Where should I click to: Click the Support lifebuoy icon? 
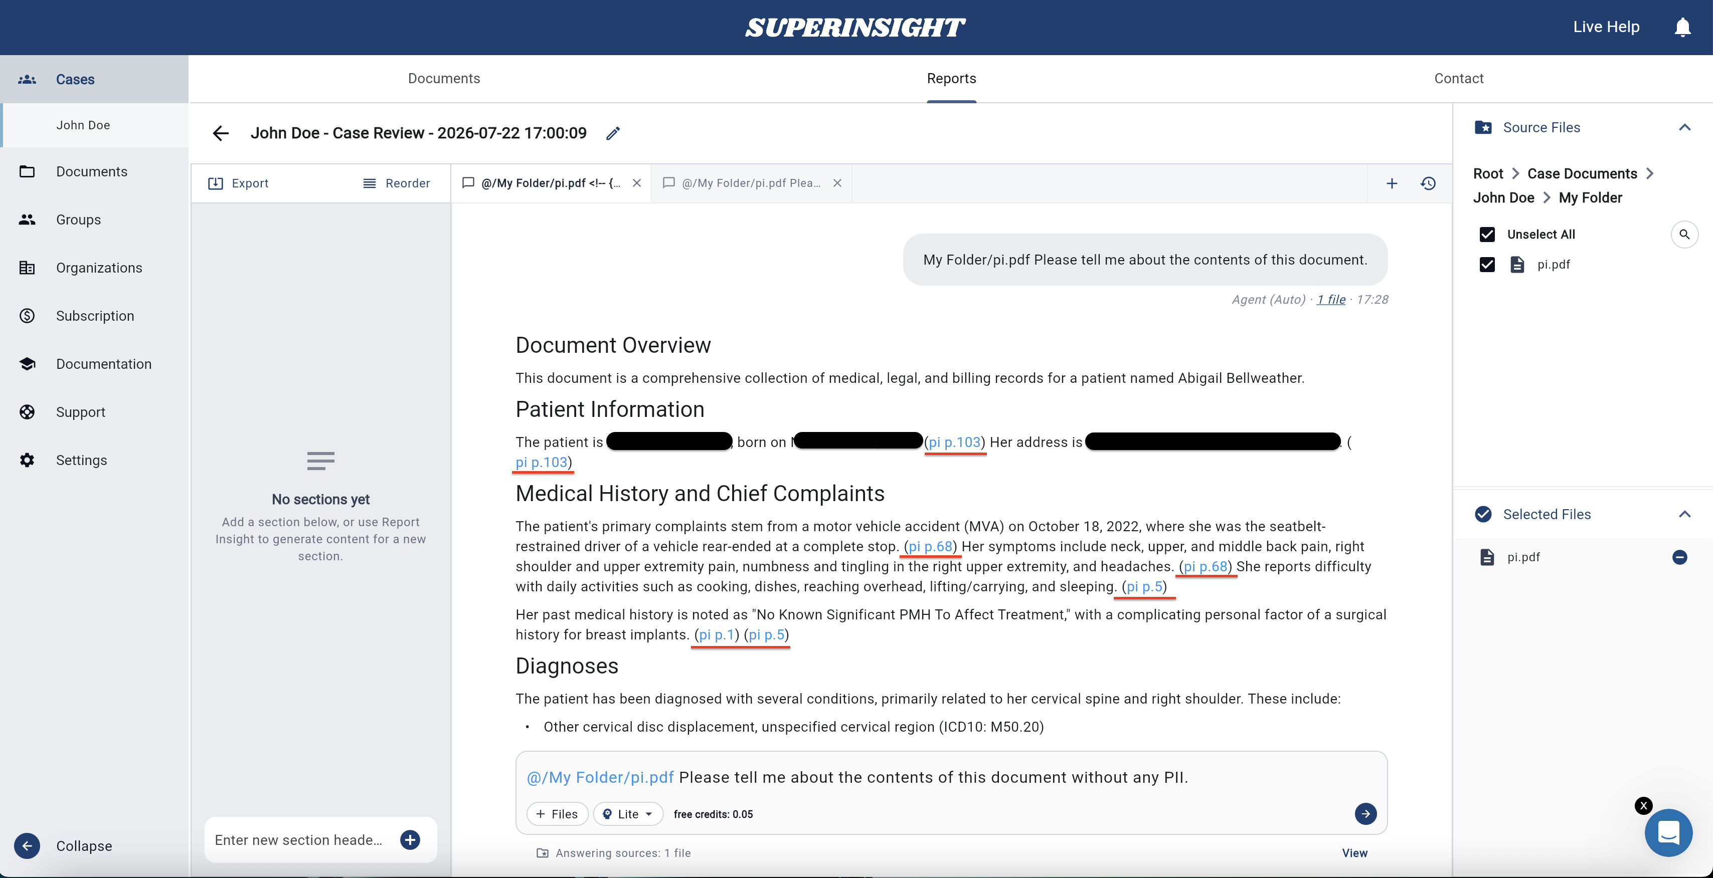[x=27, y=412]
